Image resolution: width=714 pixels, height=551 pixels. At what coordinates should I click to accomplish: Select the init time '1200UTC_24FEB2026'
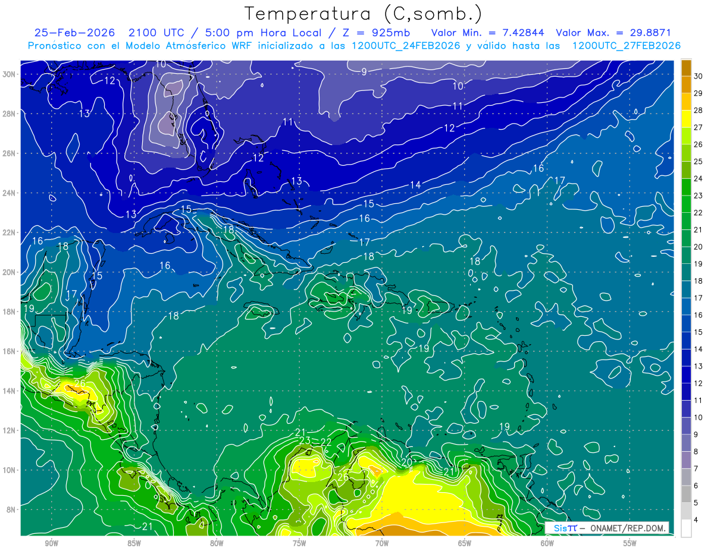click(405, 46)
